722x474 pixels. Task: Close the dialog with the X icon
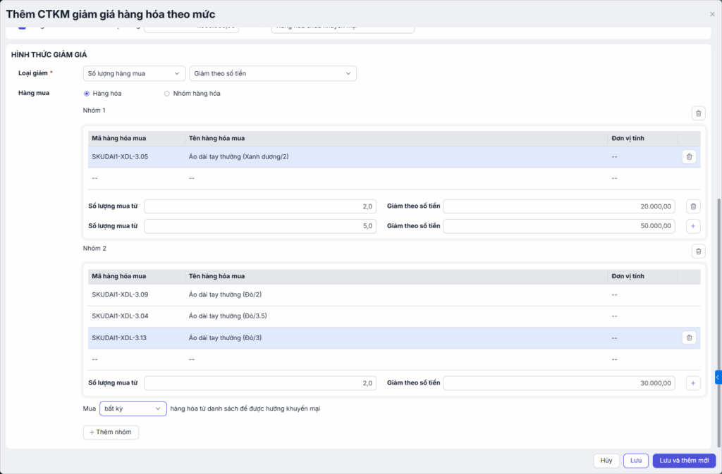click(712, 14)
